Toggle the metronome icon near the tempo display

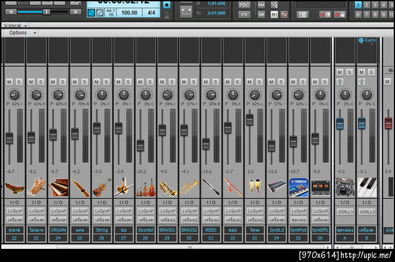(x=167, y=15)
